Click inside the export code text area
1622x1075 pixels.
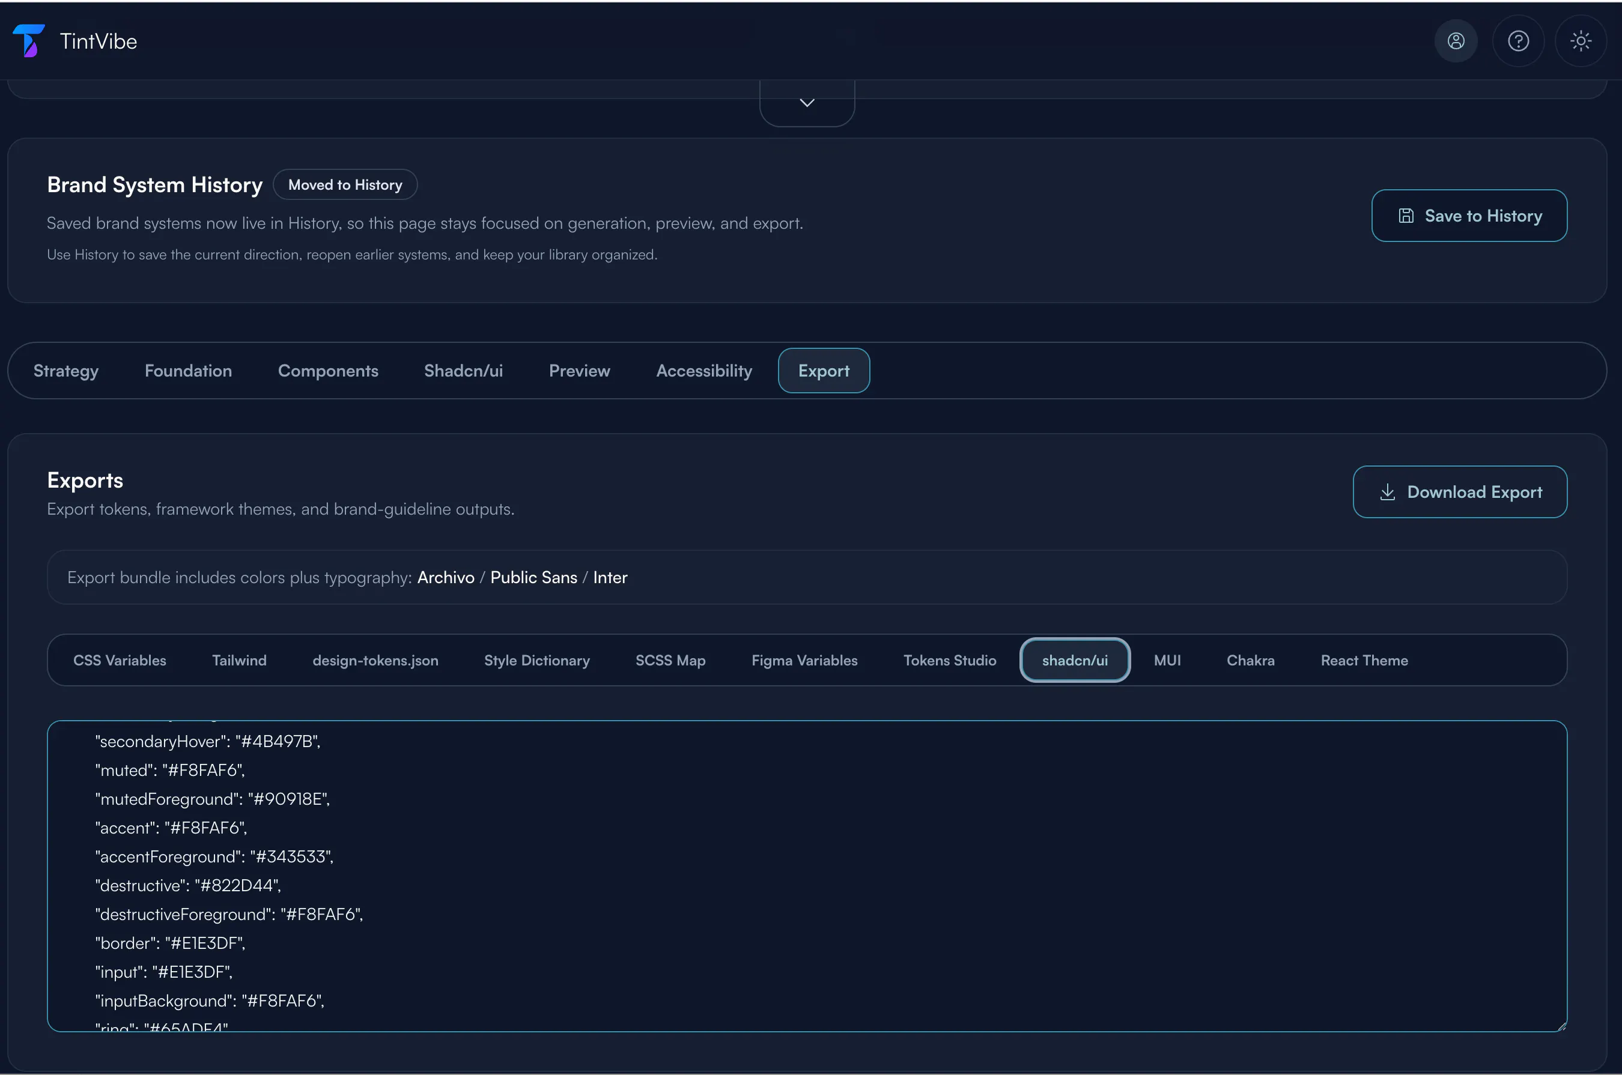tap(807, 876)
